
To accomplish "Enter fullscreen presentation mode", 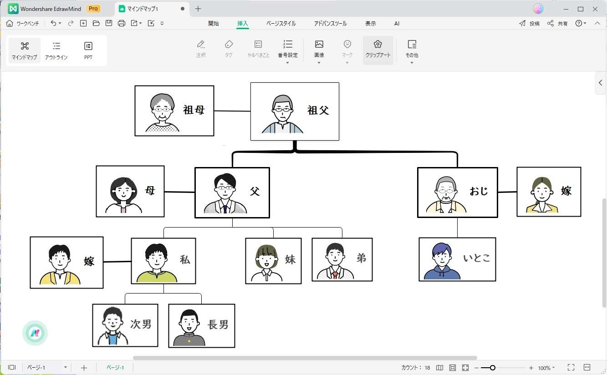I will [x=571, y=367].
